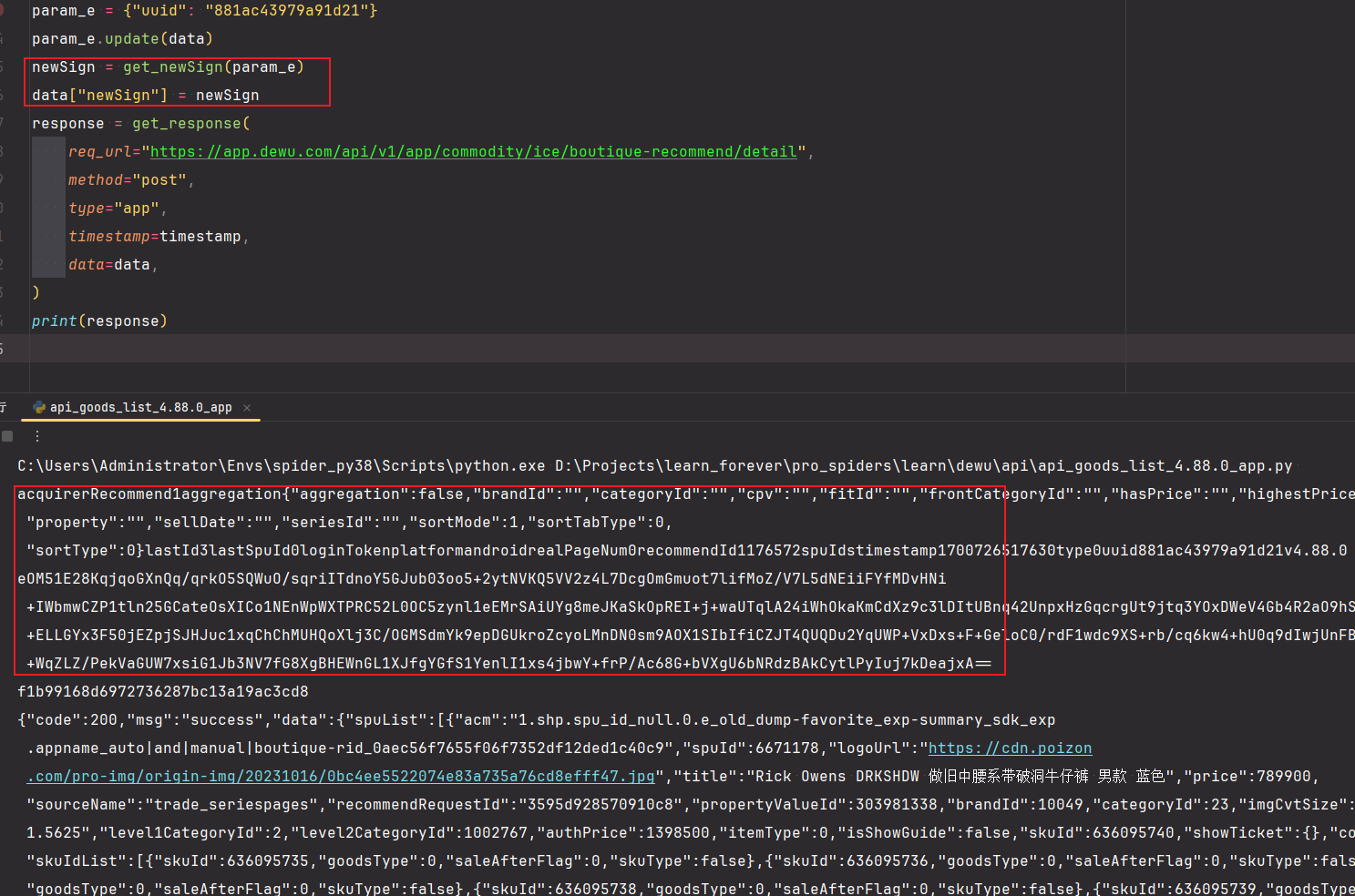The height and width of the screenshot is (896, 1355).
Task: Click the newSign = get_newSign(param_e) line
Action: (x=168, y=67)
